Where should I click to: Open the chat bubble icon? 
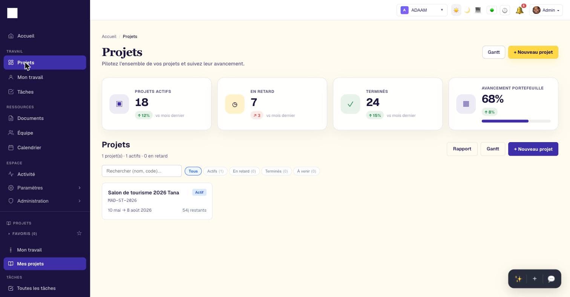(551, 279)
